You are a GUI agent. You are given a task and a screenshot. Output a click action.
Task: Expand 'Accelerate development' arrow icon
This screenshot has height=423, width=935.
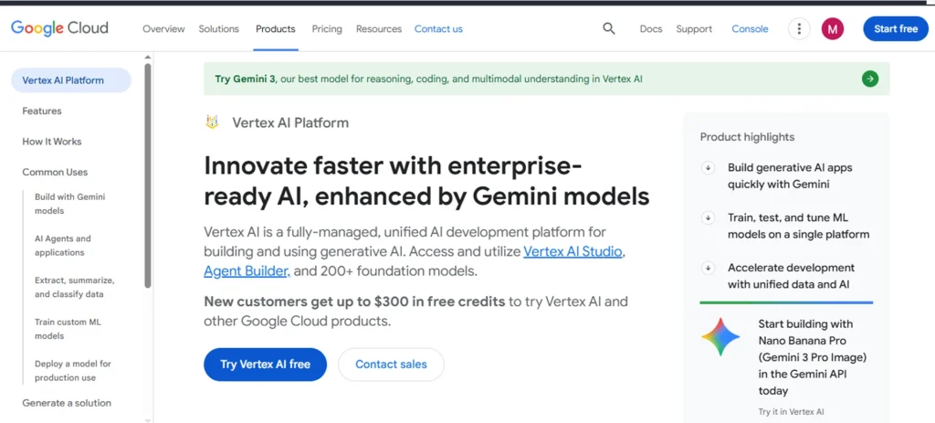coord(708,269)
